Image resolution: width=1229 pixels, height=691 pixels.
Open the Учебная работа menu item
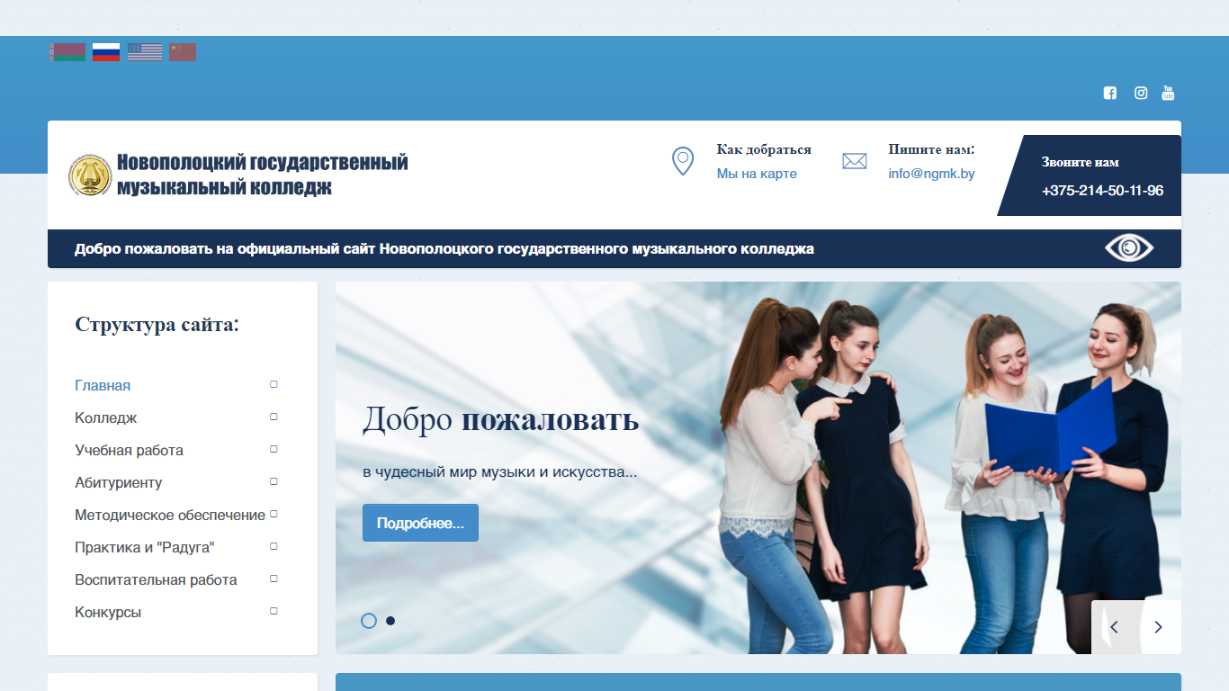point(129,450)
